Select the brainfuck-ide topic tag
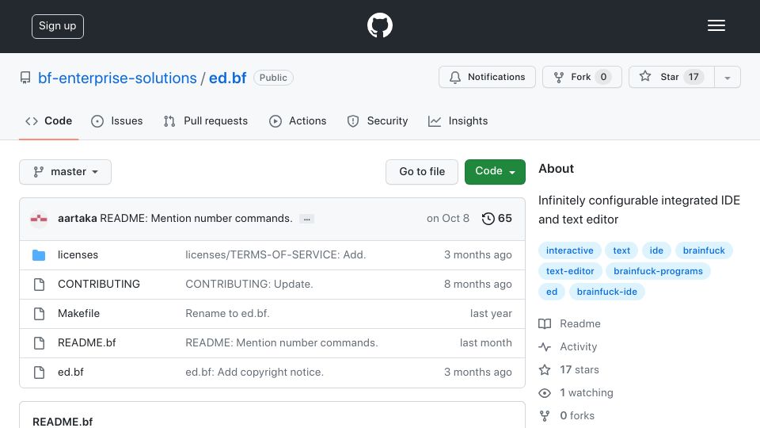Screen dimensions: 760x428 coord(607,292)
